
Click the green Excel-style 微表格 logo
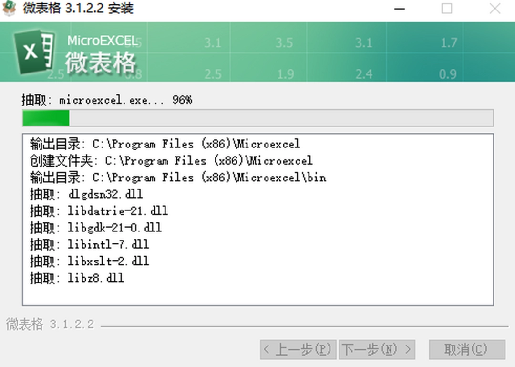[x=33, y=52]
